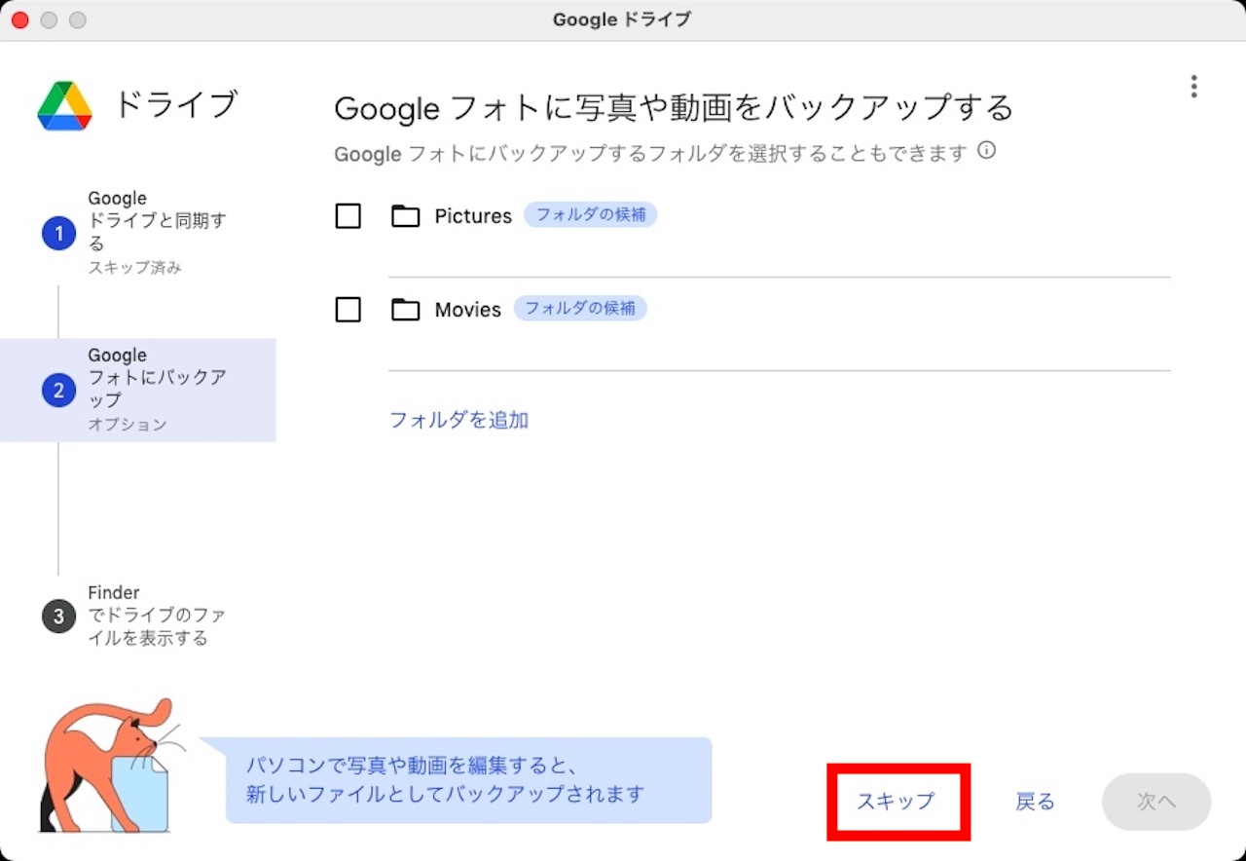Select step 3 numbered circle

(x=58, y=616)
